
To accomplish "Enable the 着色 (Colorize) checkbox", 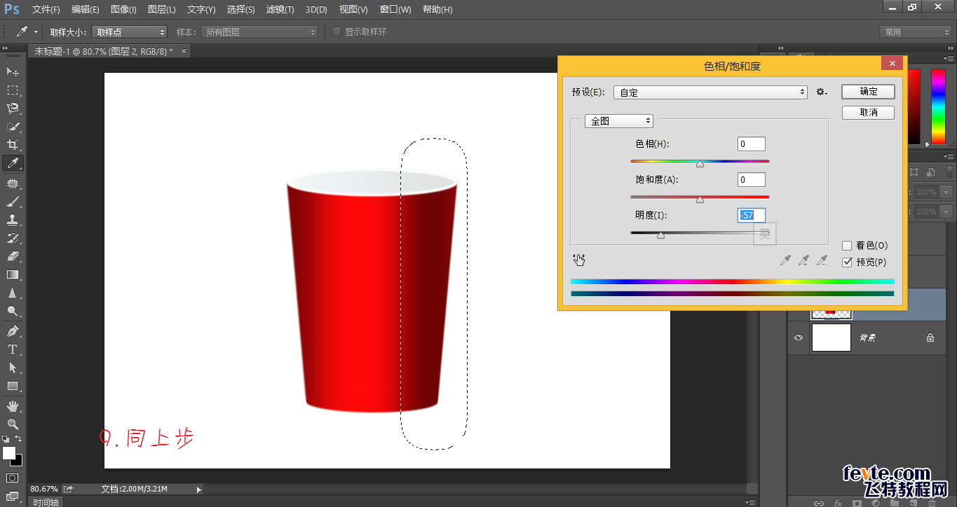I will point(847,246).
